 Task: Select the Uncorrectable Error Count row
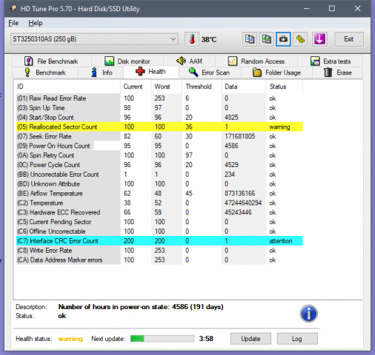point(159,175)
